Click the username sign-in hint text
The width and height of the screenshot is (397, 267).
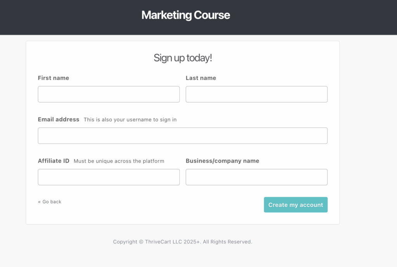130,120
